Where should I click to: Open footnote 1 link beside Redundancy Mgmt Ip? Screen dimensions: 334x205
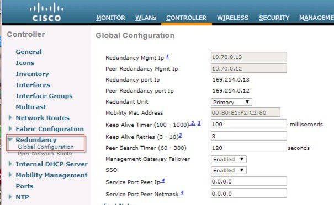click(x=167, y=56)
